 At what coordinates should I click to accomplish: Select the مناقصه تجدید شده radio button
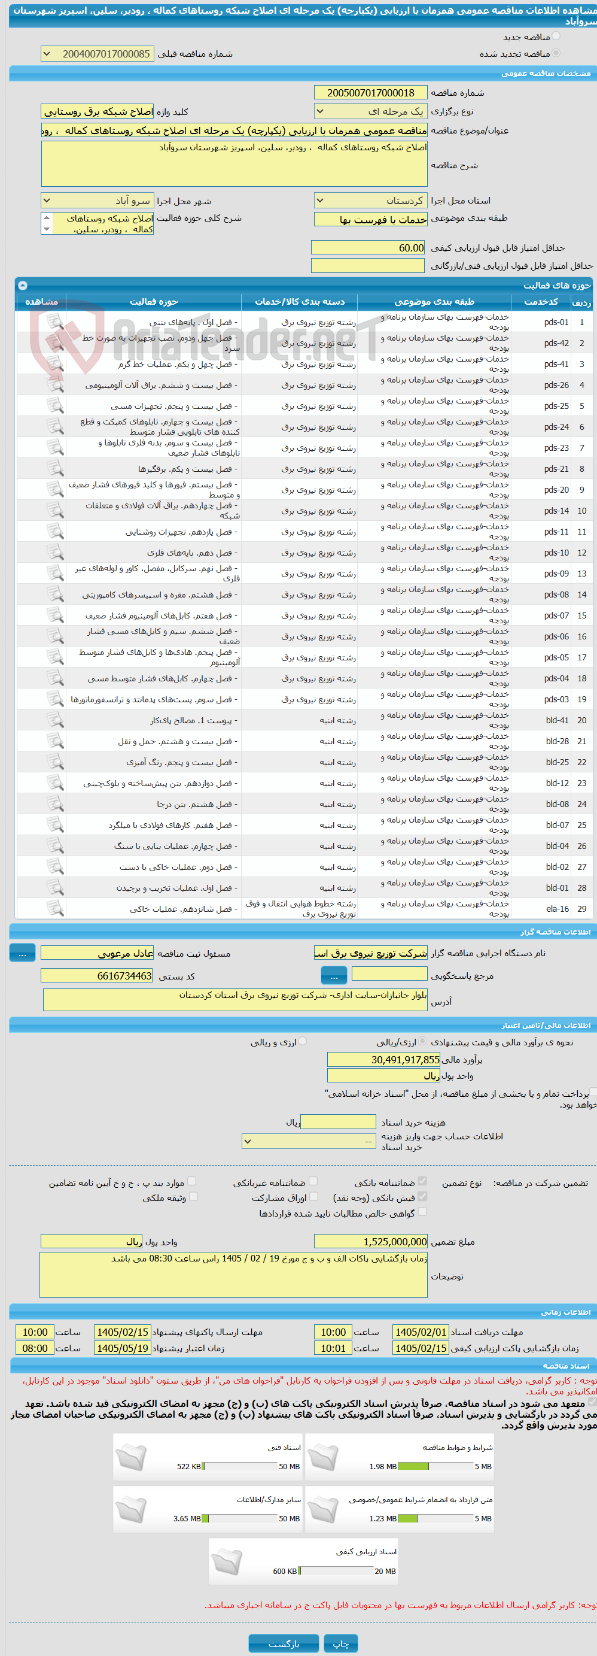click(x=556, y=53)
